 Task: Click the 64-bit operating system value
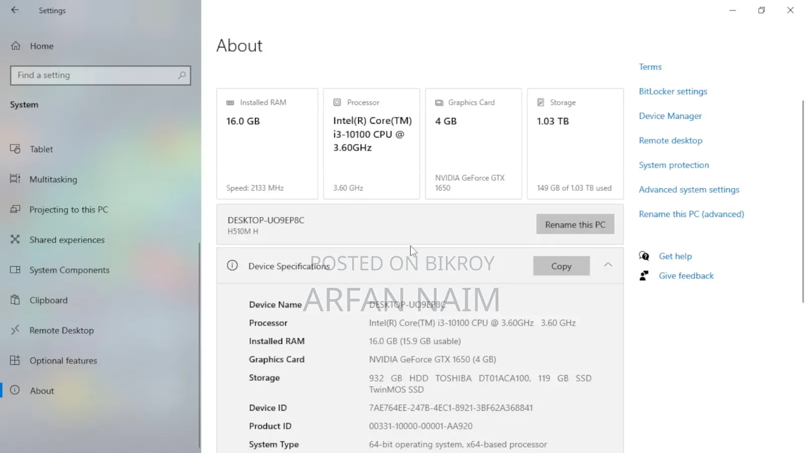point(458,444)
